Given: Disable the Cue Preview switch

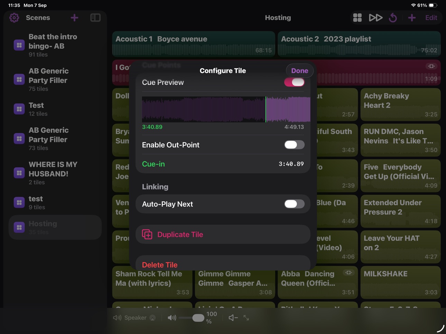Looking at the screenshot, I should click(x=294, y=82).
